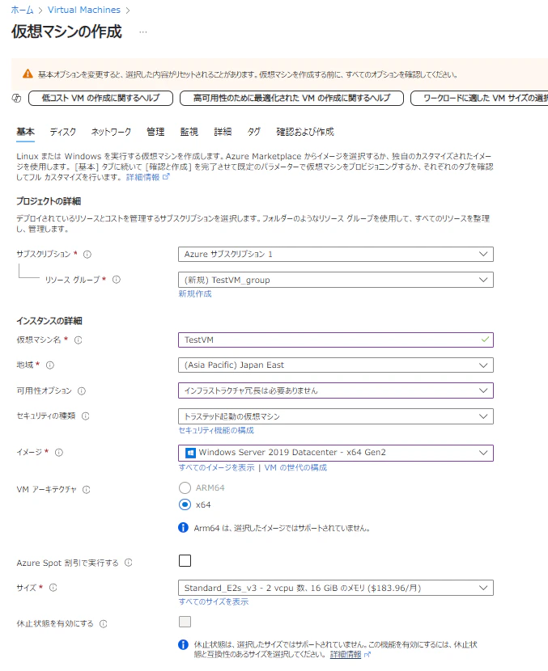The image size is (548, 671).
Task: Toggle the hibernation enable checkbox
Action: [x=185, y=622]
